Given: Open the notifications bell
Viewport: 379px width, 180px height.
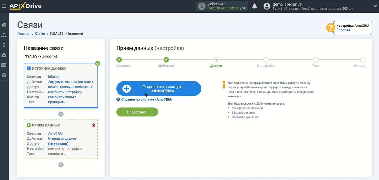Looking at the screenshot, I should pos(255,6).
